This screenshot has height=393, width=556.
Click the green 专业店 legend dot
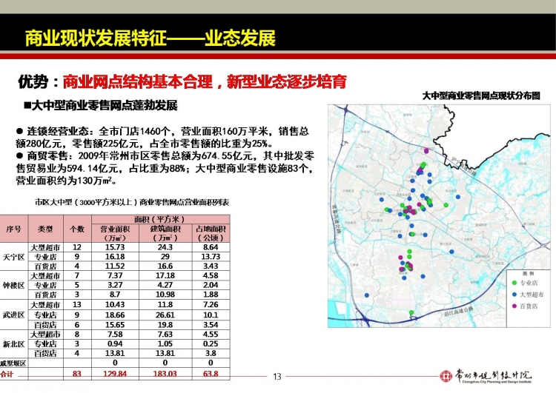(514, 283)
